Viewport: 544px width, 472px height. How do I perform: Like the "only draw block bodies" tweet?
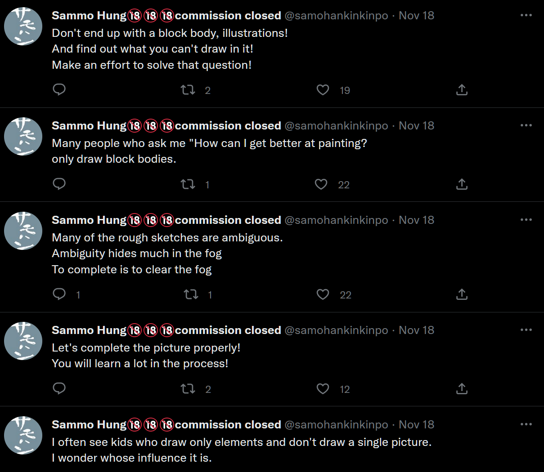click(x=321, y=184)
